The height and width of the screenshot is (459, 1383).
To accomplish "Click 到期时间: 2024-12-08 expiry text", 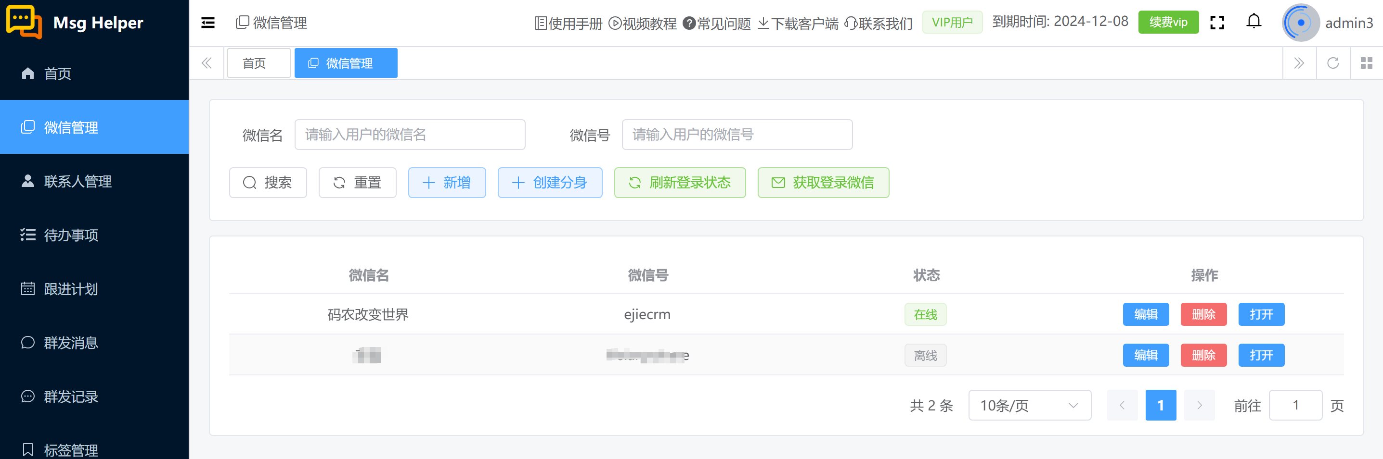I will (x=1060, y=22).
